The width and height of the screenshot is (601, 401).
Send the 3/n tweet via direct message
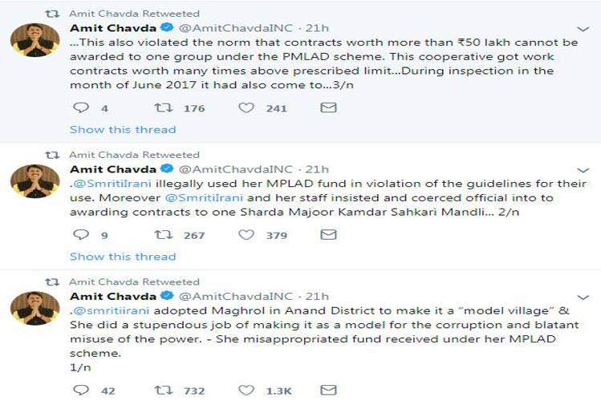(328, 107)
